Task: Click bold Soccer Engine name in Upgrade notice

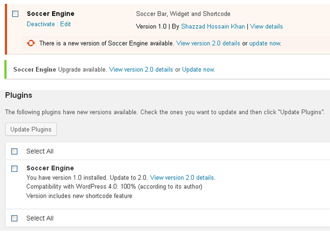Action: point(34,70)
